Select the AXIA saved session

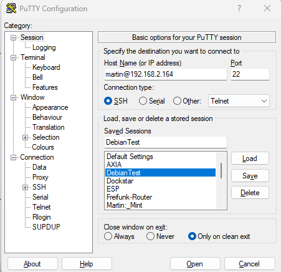[160, 165]
